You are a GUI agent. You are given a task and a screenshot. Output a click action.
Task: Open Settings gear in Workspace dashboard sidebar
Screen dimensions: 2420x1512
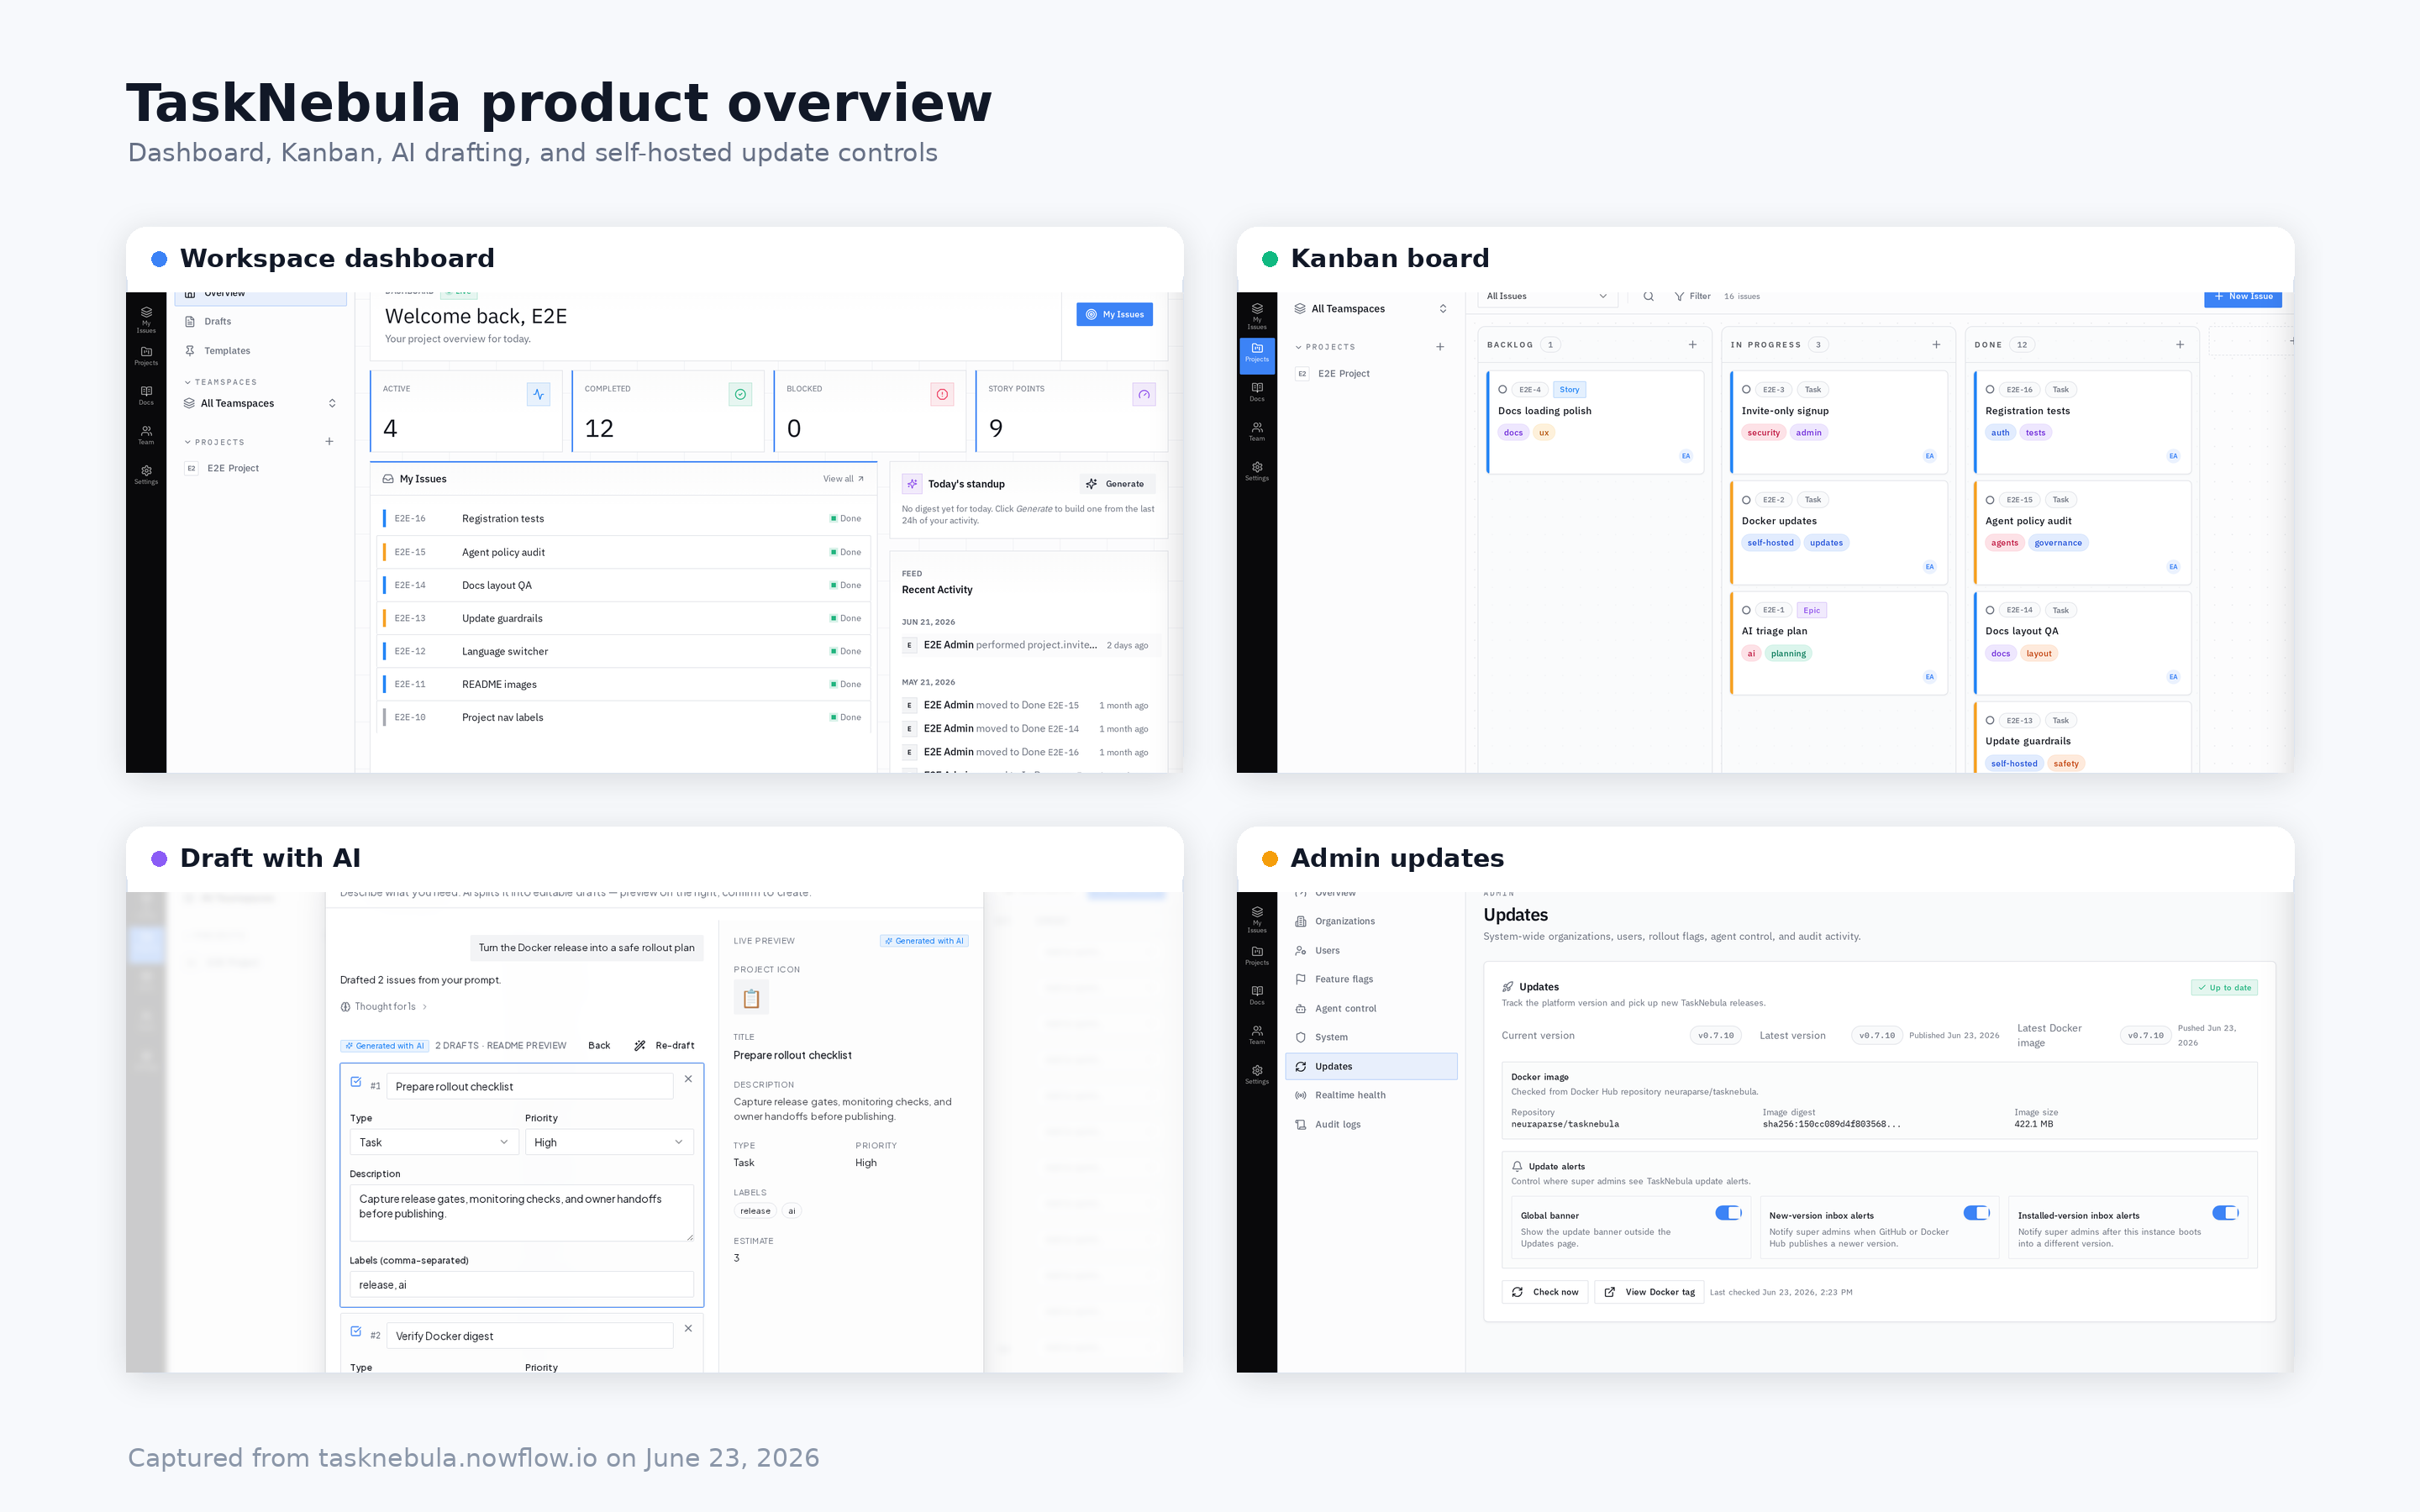click(146, 475)
